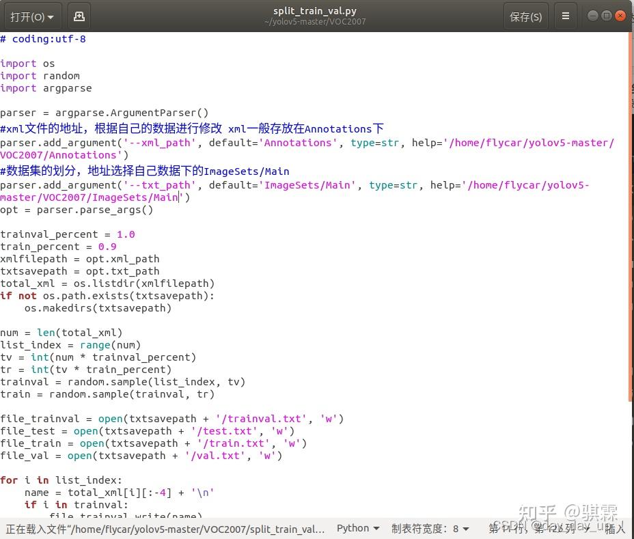Open the hamburger menu in the title bar
This screenshot has width=634, height=539.
[566, 16]
